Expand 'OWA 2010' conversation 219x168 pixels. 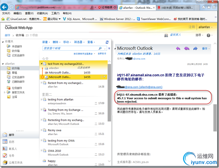coord(41,150)
